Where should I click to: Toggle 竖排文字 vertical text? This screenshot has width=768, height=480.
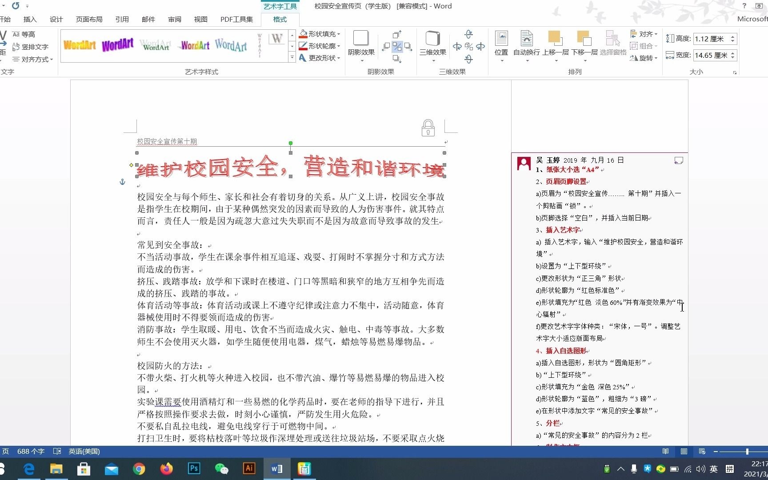tap(30, 47)
